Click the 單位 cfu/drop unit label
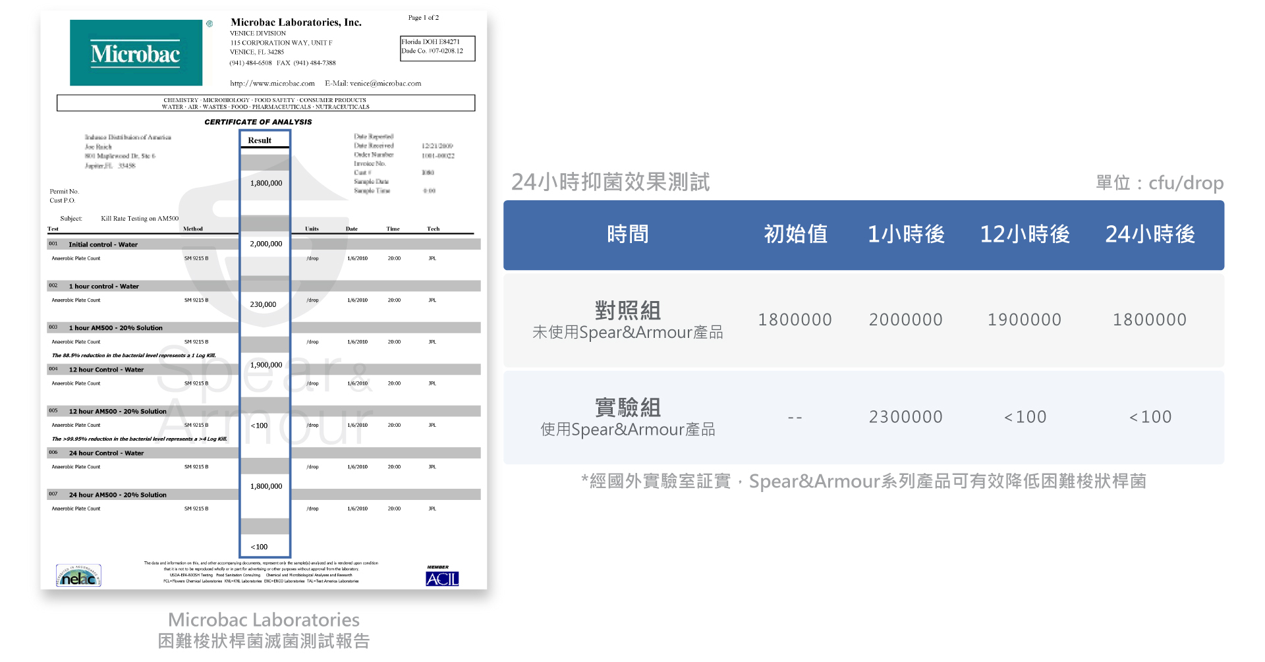This screenshot has height=662, width=1265. 1159,183
